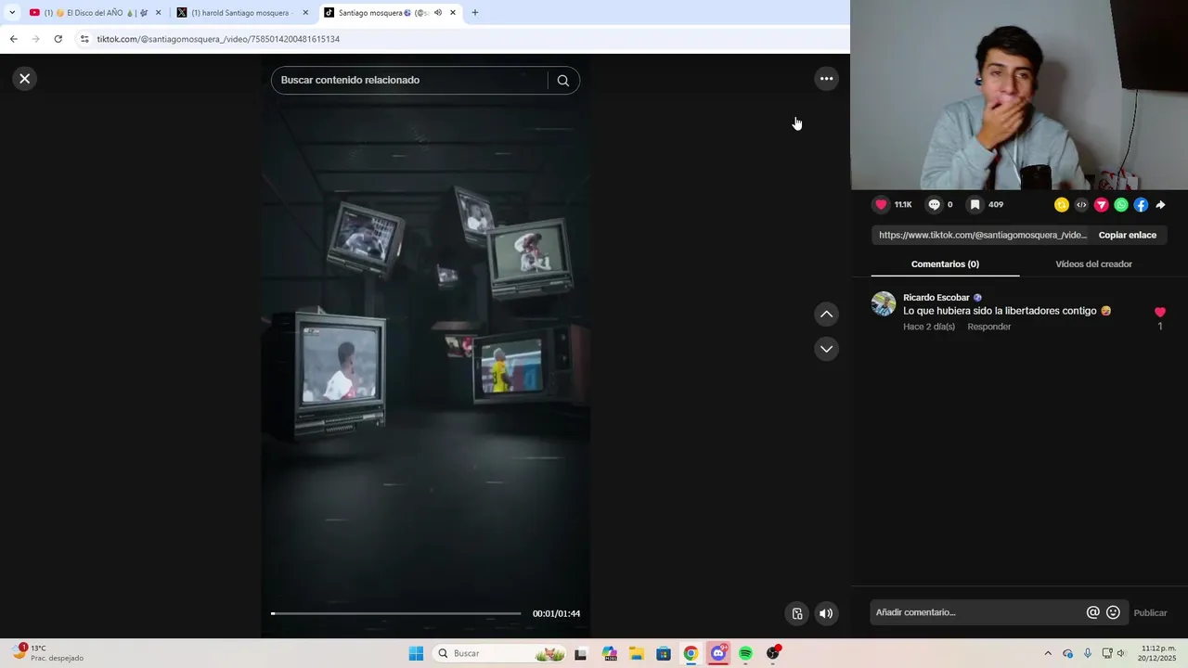Viewport: 1188px width, 668px height.
Task: Mute the TikTok tab via its audio icon
Action: pyautogui.click(x=438, y=13)
